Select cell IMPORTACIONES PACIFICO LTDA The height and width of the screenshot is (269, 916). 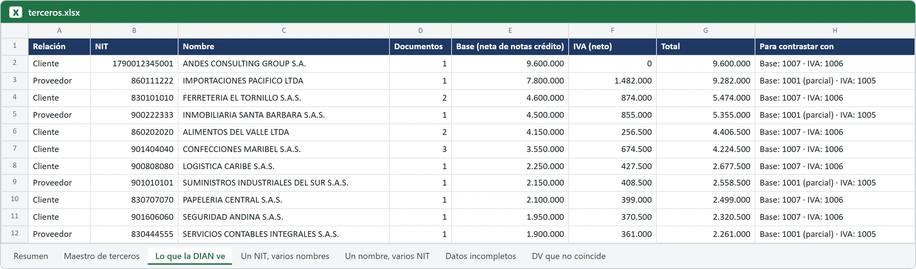(x=284, y=81)
